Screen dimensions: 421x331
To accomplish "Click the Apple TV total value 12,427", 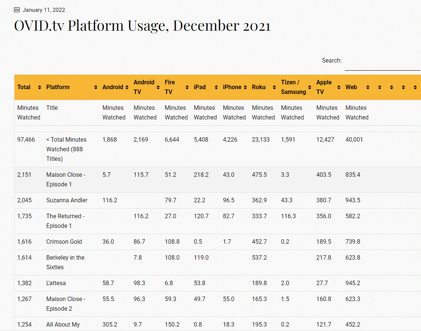I will pyautogui.click(x=325, y=139).
